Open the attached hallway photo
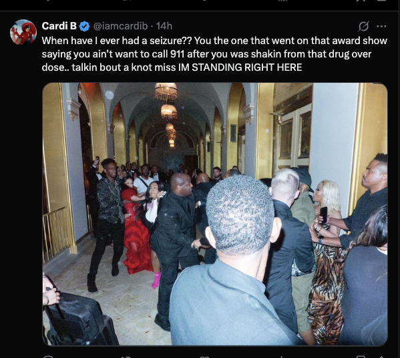 point(215,214)
